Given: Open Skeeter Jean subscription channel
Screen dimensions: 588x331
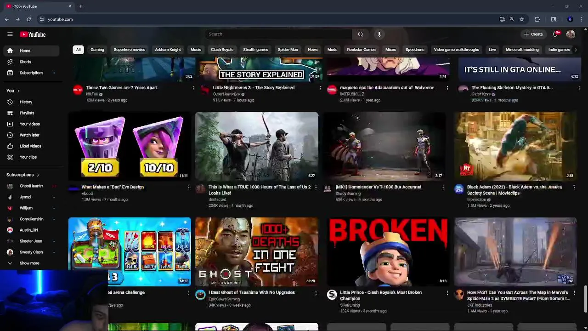Looking at the screenshot, I should coord(31,241).
